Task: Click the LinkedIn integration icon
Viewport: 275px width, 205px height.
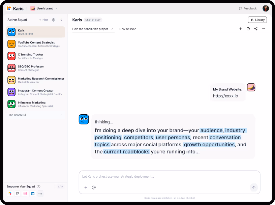Action: click(x=33, y=194)
